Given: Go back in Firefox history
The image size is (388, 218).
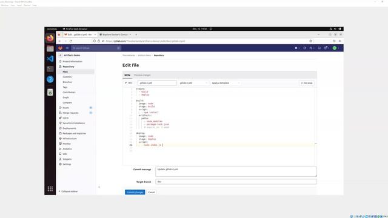Looking at the screenshot, I should click(x=59, y=41).
